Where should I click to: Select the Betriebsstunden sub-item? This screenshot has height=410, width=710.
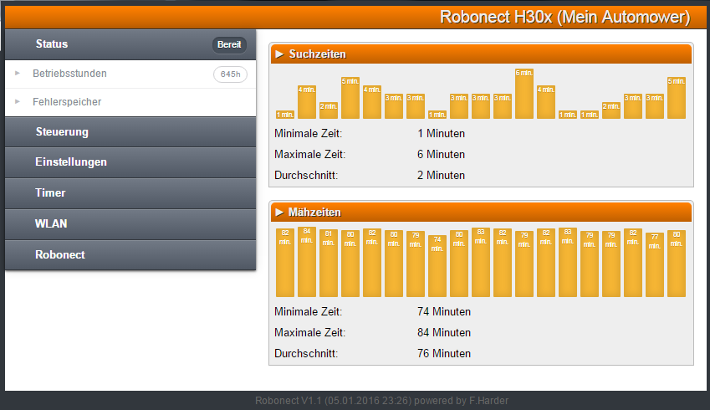[x=130, y=74]
